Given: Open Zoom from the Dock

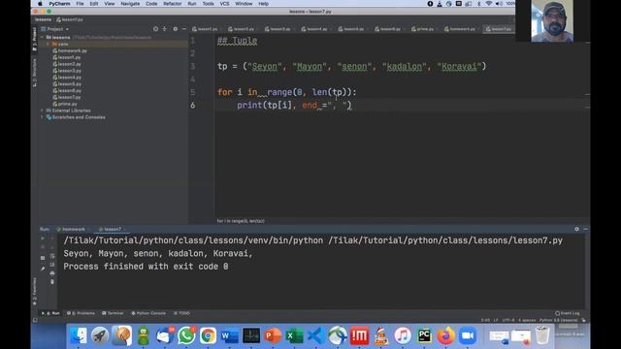Looking at the screenshot, I should point(468,335).
